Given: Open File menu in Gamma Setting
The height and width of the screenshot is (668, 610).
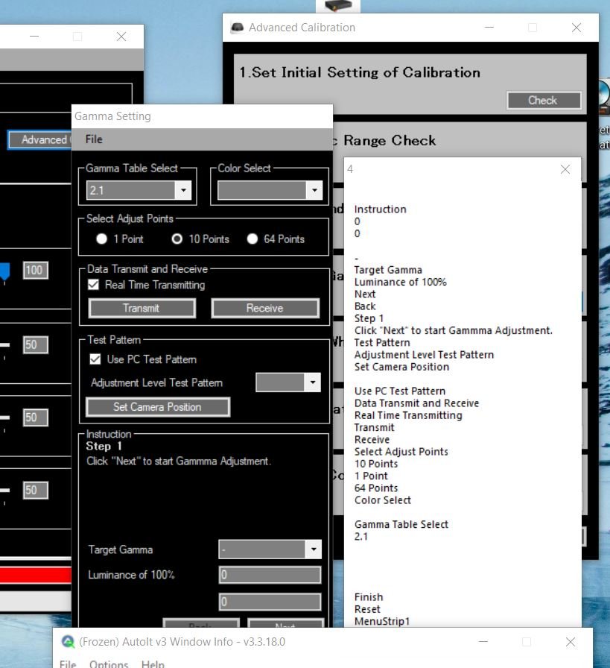Looking at the screenshot, I should point(94,139).
